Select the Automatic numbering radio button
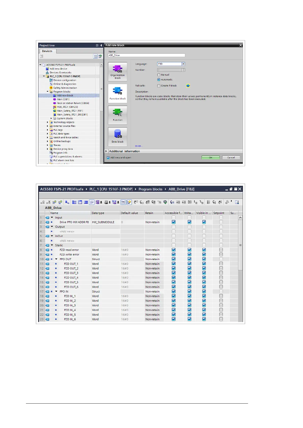The image size is (303, 428). point(159,80)
